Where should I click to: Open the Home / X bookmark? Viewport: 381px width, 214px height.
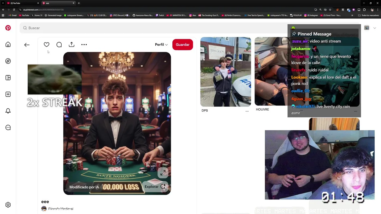tap(37, 15)
